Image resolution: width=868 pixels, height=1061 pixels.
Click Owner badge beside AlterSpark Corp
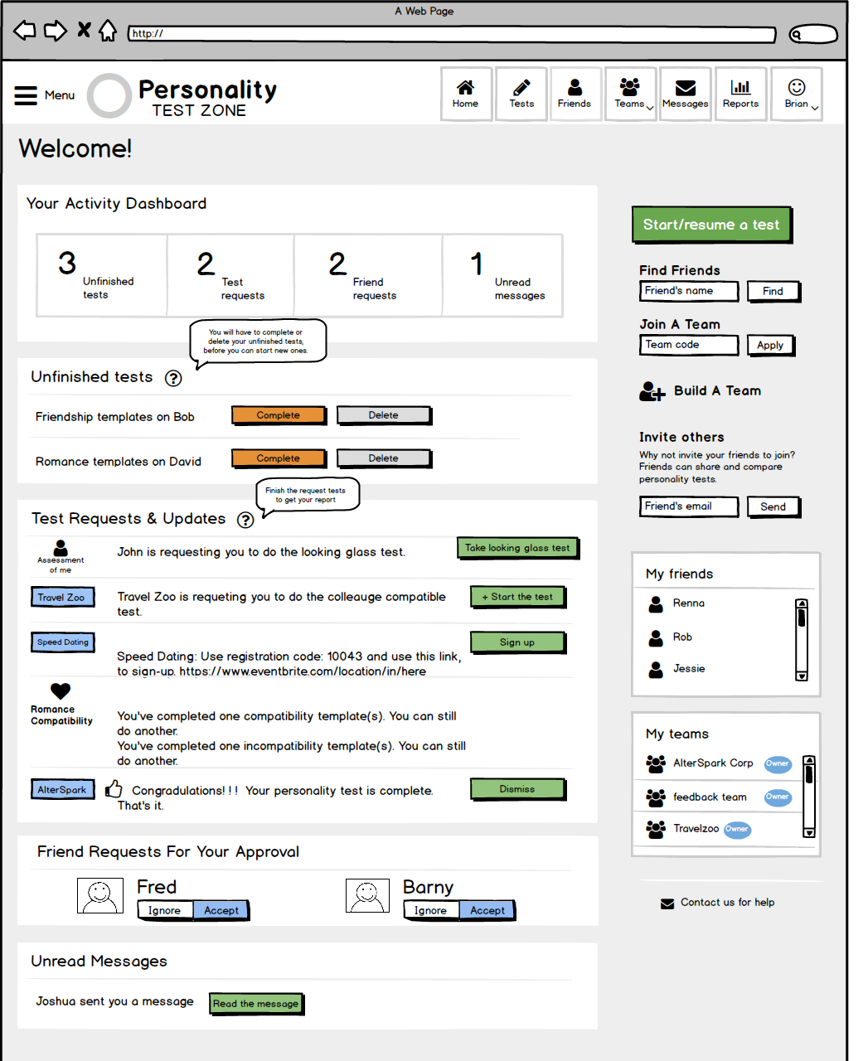coord(778,763)
